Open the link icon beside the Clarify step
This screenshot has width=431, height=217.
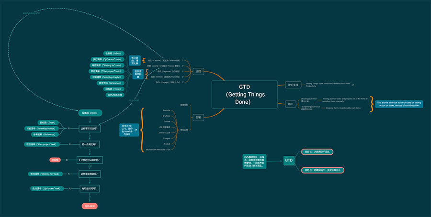183,66
